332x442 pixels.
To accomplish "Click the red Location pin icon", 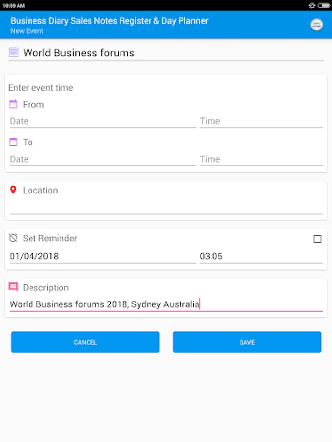I will point(13,190).
